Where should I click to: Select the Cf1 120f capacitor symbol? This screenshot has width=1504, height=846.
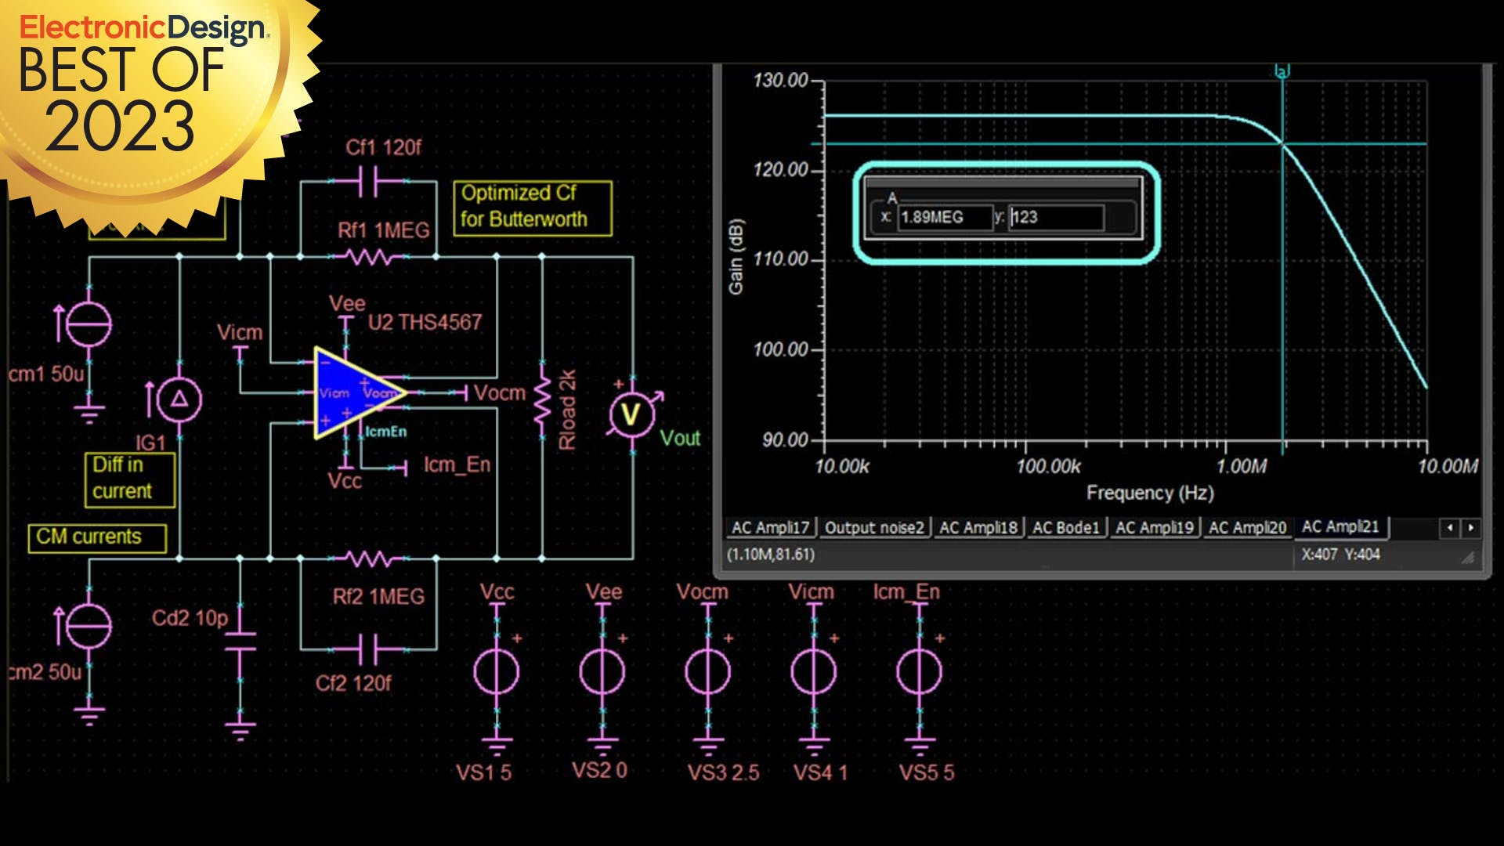(x=368, y=183)
